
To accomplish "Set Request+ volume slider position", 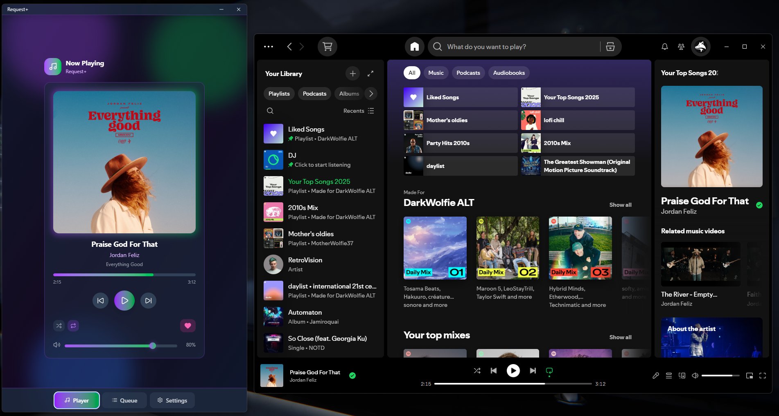I will pos(121,345).
